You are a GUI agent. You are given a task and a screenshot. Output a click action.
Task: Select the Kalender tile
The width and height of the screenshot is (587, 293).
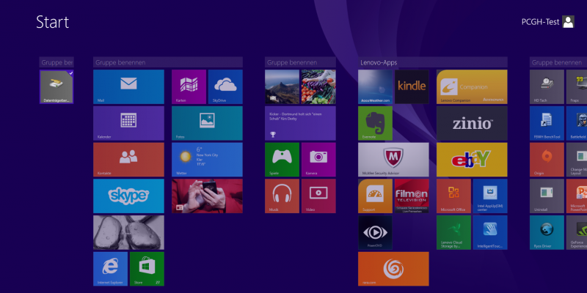(x=129, y=123)
